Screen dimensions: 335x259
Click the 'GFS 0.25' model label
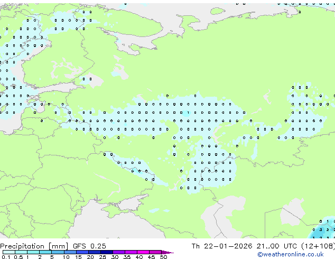point(89,246)
